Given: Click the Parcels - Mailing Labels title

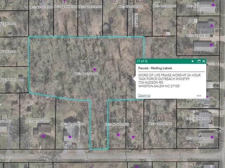Looking at the screenshot, I should [x=155, y=68].
